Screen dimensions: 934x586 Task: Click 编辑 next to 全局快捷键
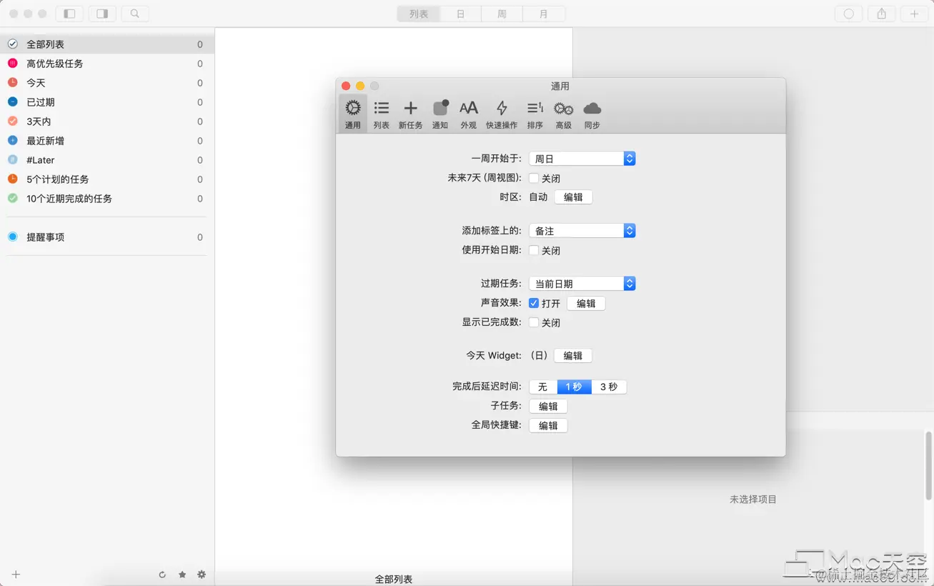pyautogui.click(x=548, y=426)
